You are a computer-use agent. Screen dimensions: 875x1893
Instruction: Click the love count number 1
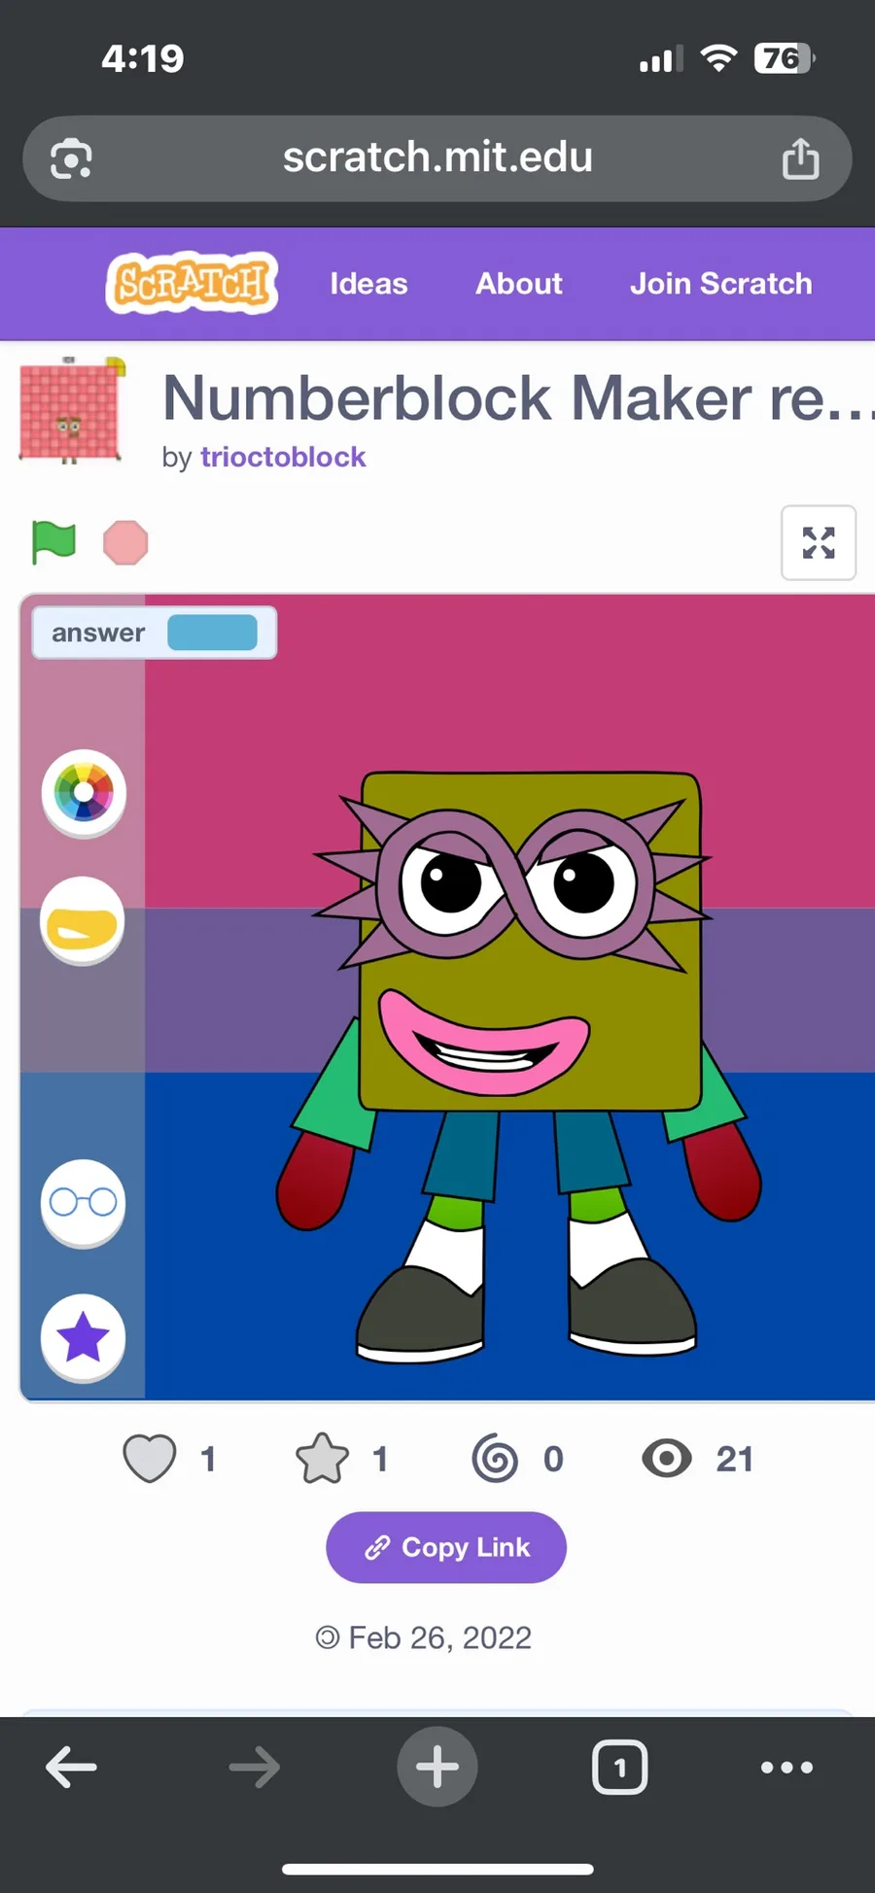coord(207,1459)
